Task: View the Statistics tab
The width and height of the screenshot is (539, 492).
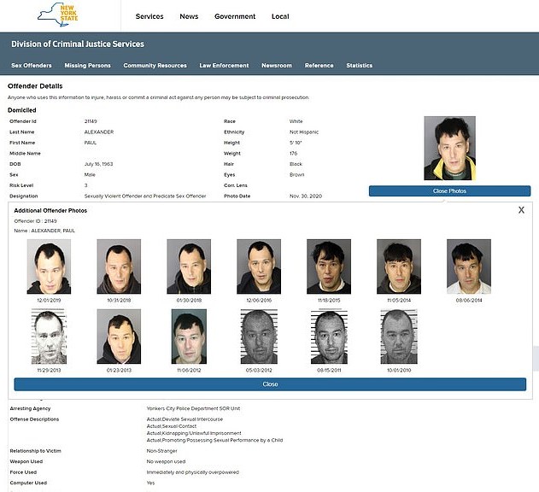Action: pyautogui.click(x=359, y=66)
